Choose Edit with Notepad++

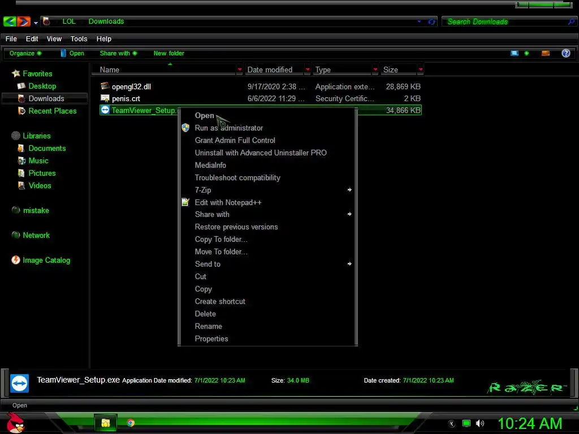click(x=267, y=203)
